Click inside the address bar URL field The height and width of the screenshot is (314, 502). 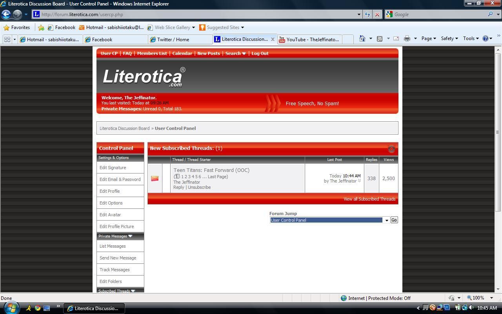tap(196, 15)
